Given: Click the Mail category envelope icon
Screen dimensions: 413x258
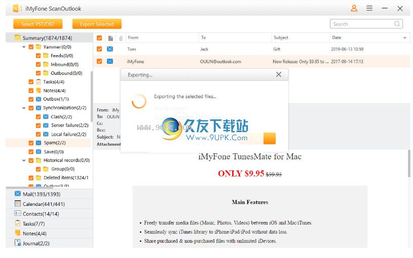Looking at the screenshot, I should [x=18, y=194].
